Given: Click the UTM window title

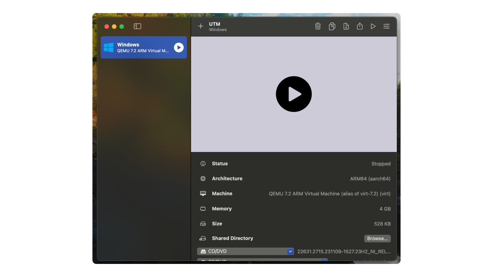Looking at the screenshot, I should click(214, 24).
